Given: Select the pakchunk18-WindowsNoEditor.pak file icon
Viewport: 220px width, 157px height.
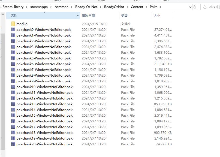Looking at the screenshot, I should click(x=13, y=132).
